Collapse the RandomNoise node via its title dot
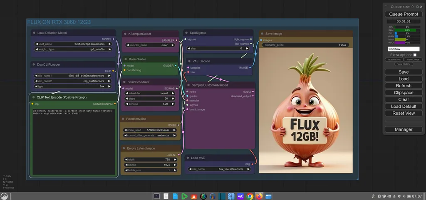Image resolution: width=426 pixels, height=200 pixels. (123, 119)
